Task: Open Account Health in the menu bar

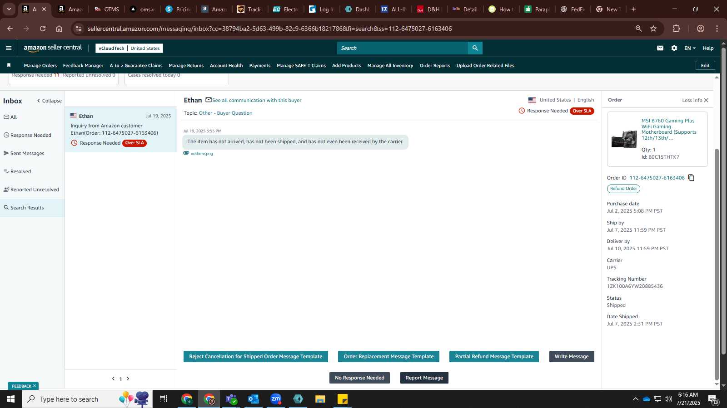Action: coord(226,65)
